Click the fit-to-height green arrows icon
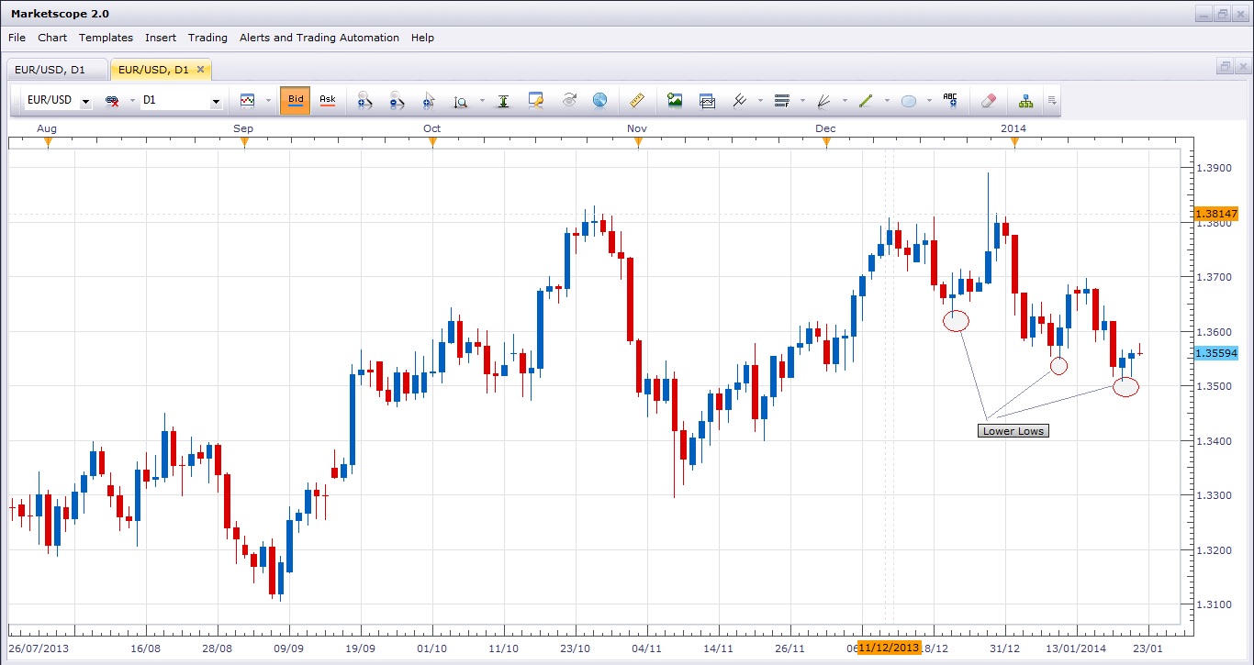 503,100
